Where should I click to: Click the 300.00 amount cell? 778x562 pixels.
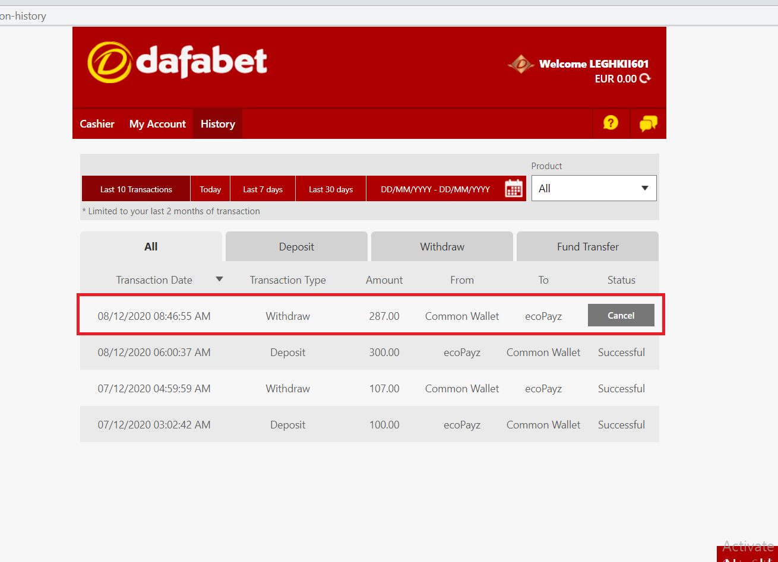coord(384,352)
